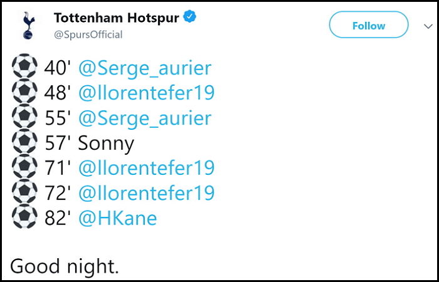Image resolution: width=439 pixels, height=282 pixels.
Task: Open @llorentefer19 mention at 48'
Action: point(146,93)
